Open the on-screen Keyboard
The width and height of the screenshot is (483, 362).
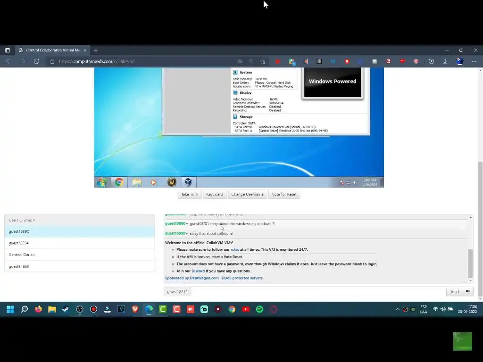(215, 194)
